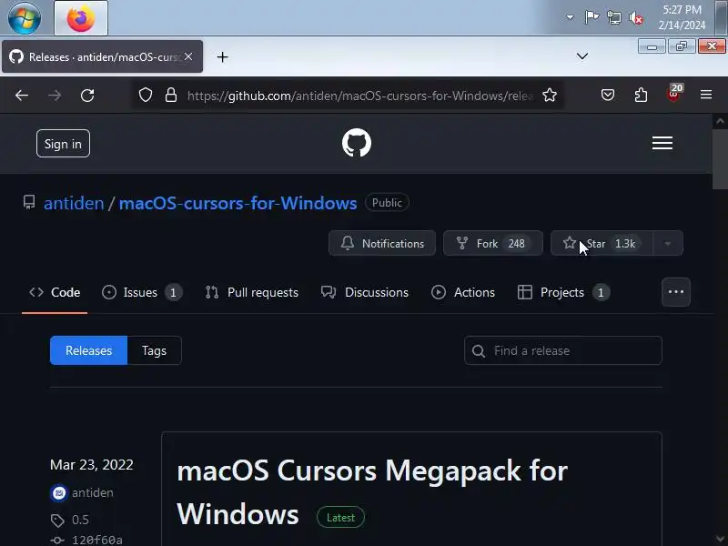The image size is (728, 546).
Task: Open GitHub header hamburger menu
Action: point(662,143)
